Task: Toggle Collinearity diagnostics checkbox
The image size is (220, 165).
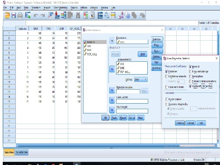Action: point(190,86)
